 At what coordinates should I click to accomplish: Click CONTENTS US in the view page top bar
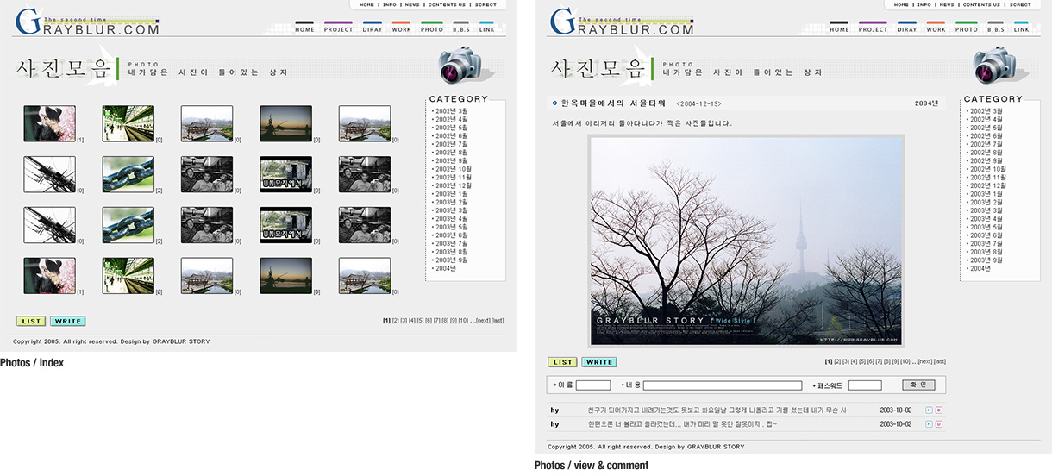point(982,4)
